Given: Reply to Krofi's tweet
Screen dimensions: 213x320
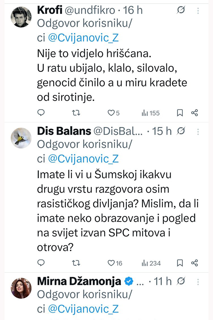Looking at the screenshot, I should pyautogui.click(x=41, y=113).
